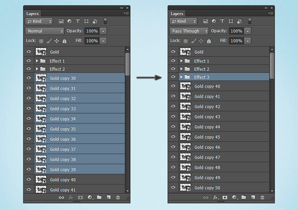298x210 pixels.
Task: Lock position in left panel
Action: click(57, 41)
